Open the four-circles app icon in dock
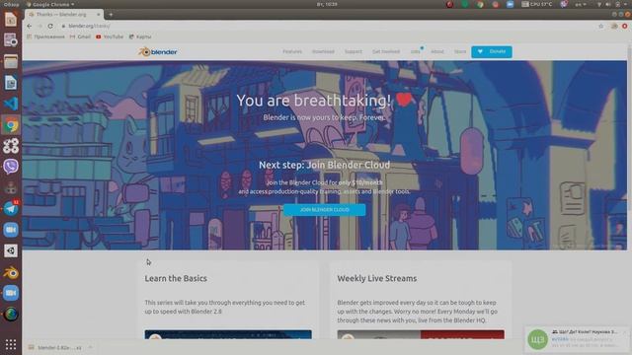632x355 pixels. click(x=11, y=146)
